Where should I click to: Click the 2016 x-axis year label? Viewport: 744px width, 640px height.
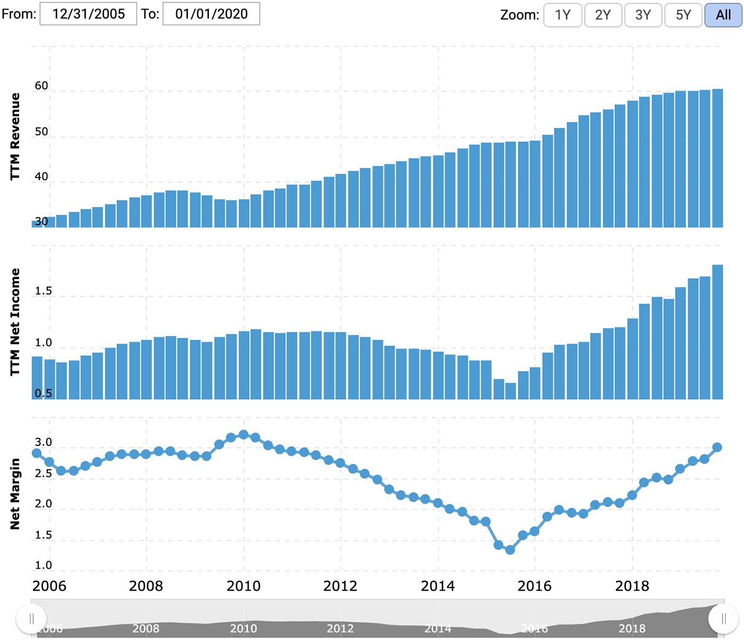[535, 586]
